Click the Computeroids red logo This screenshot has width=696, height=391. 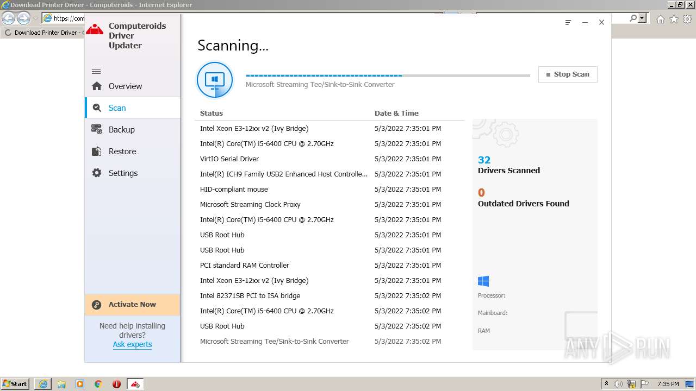95,29
